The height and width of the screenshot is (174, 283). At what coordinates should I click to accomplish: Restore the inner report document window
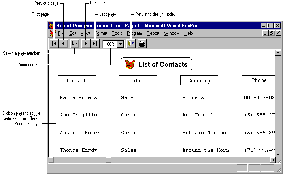click(272, 34)
